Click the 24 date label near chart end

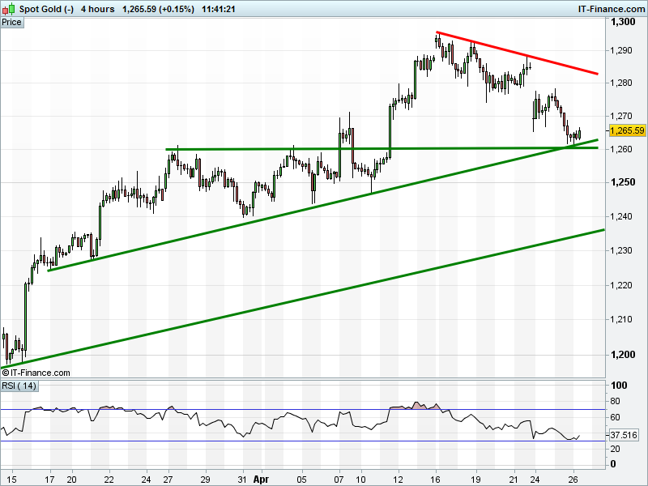[535, 480]
